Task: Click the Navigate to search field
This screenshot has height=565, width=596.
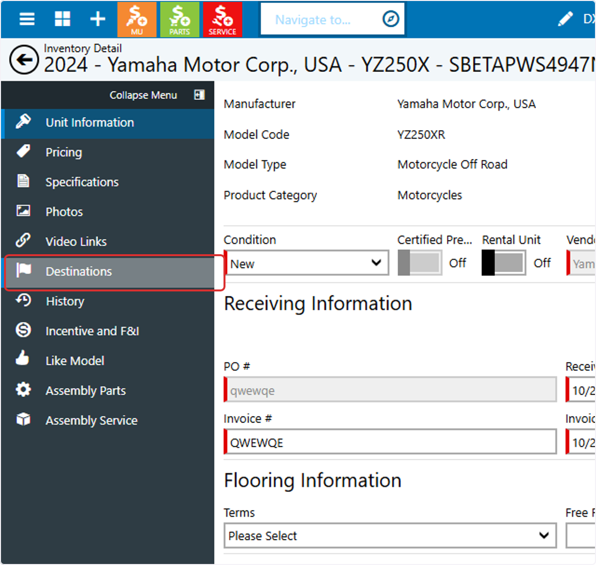Action: tap(332, 19)
